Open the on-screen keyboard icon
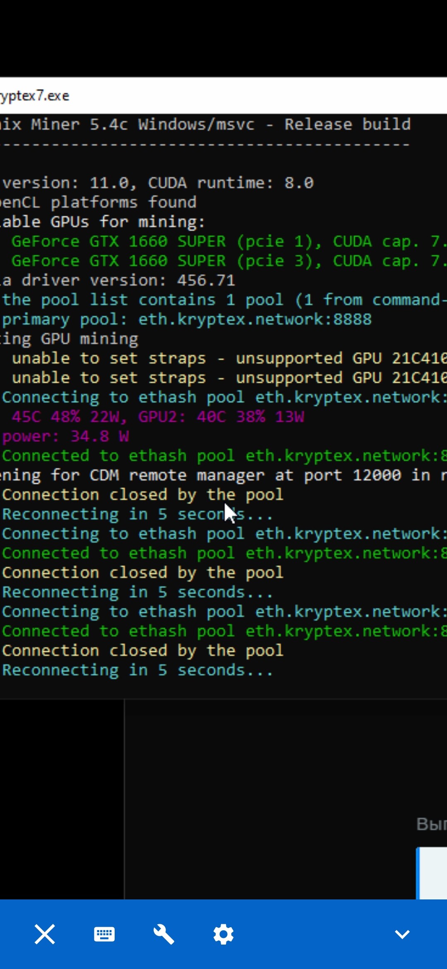447x969 pixels. (x=104, y=934)
